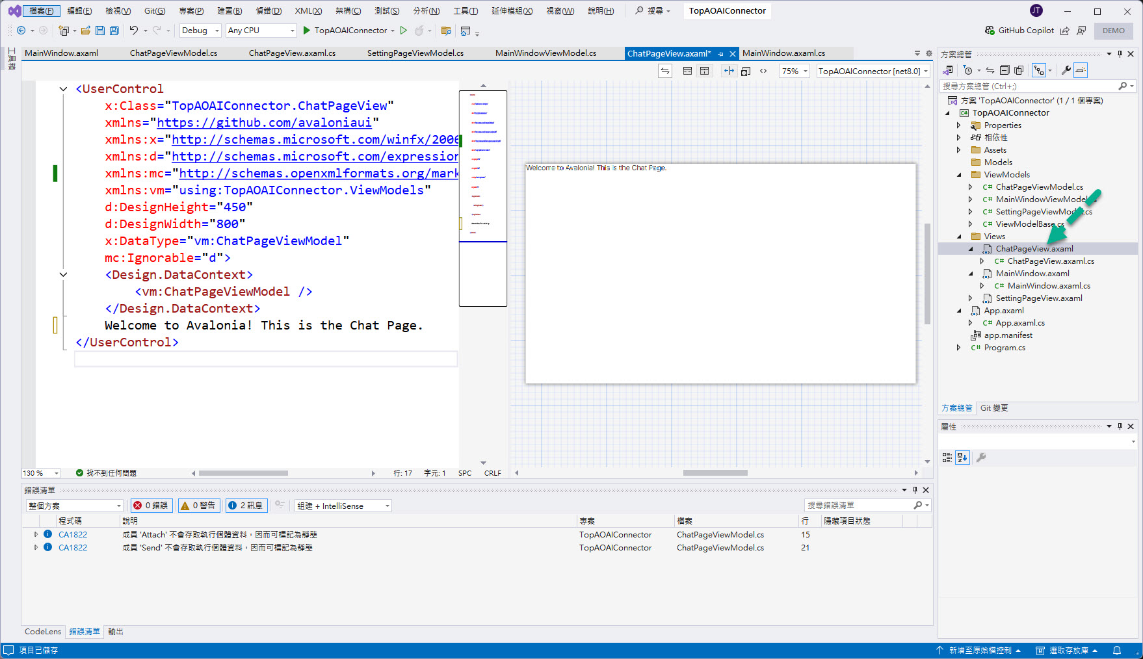Click Sync with Active Document icon

990,70
